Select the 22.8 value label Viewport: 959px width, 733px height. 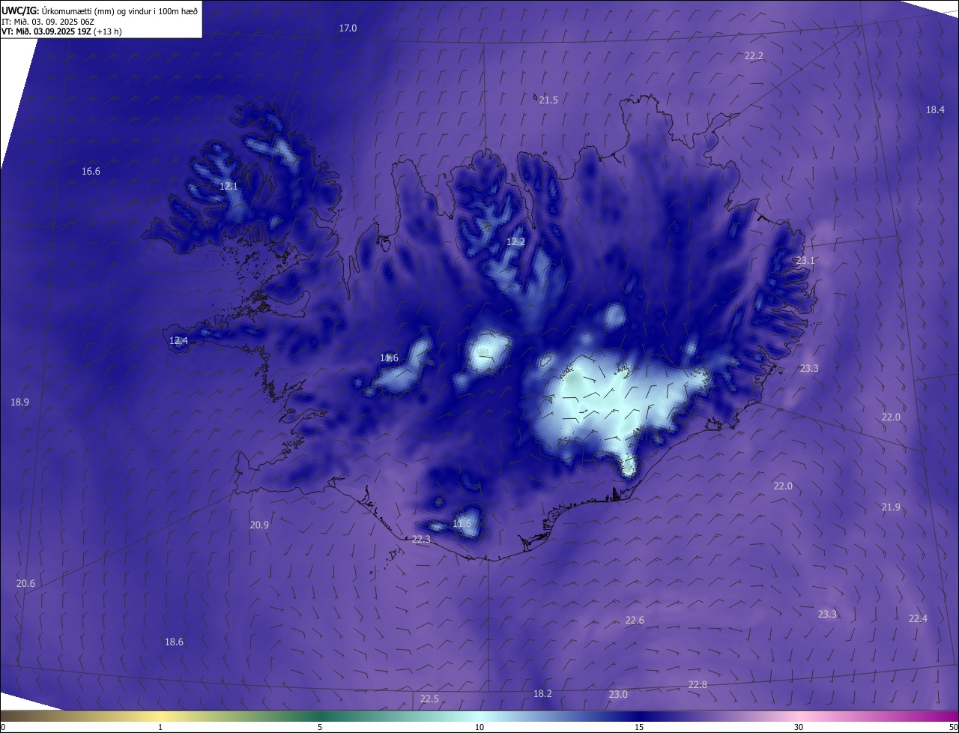[x=698, y=684]
